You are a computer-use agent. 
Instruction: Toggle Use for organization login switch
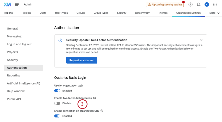pos(57,91)
